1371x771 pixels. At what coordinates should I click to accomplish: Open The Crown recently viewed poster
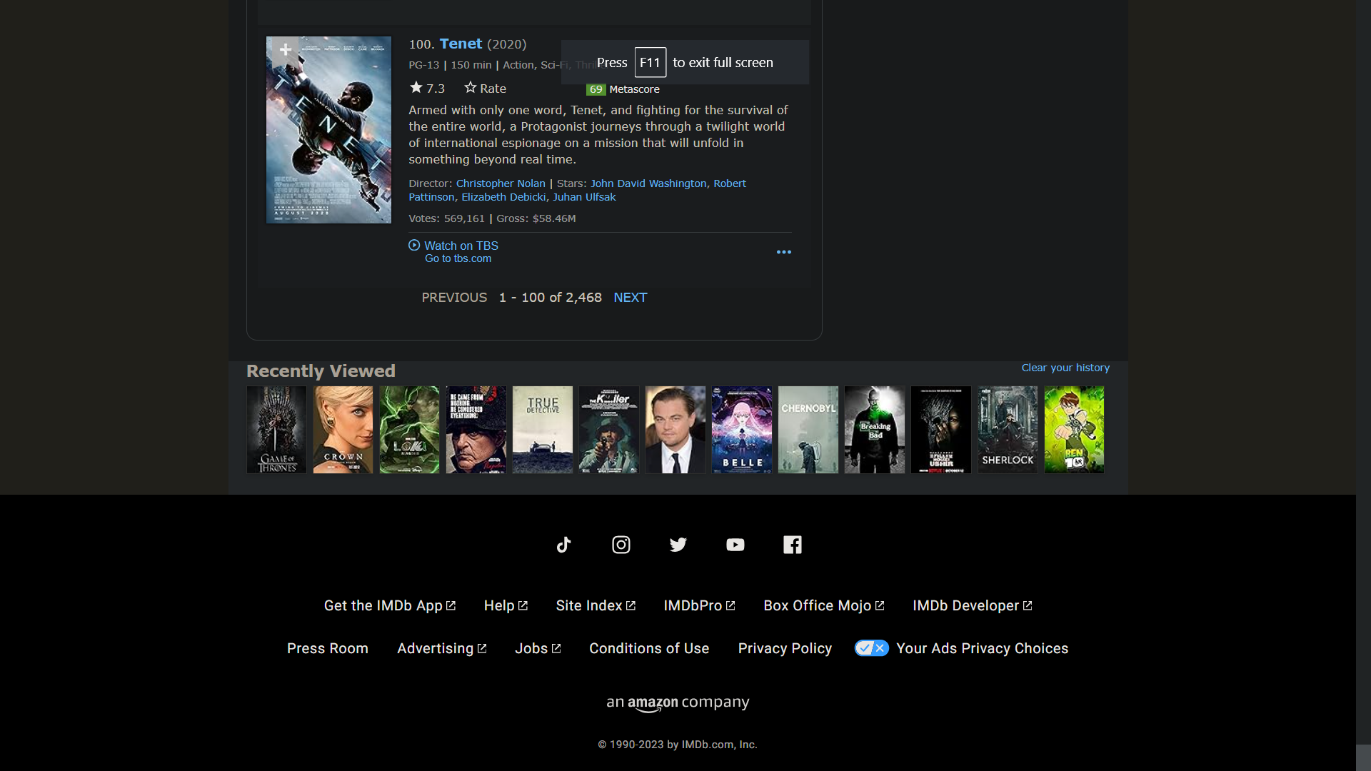(343, 430)
